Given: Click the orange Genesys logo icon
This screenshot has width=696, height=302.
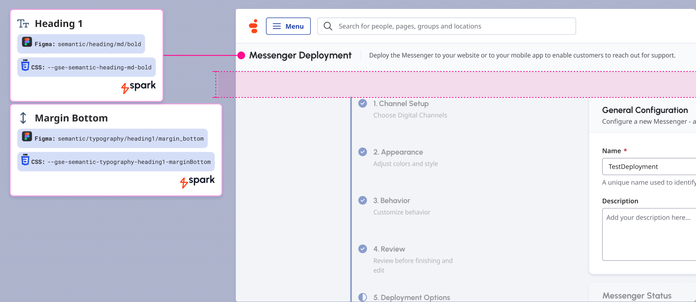Looking at the screenshot, I should tap(254, 26).
